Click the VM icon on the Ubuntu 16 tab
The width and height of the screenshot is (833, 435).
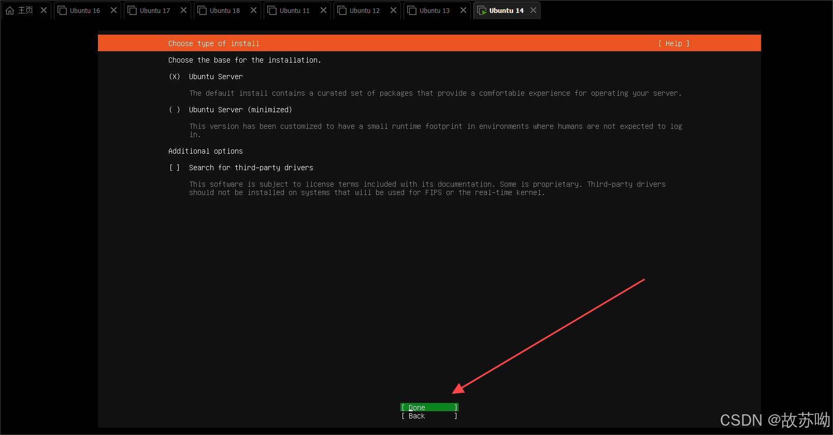(62, 10)
